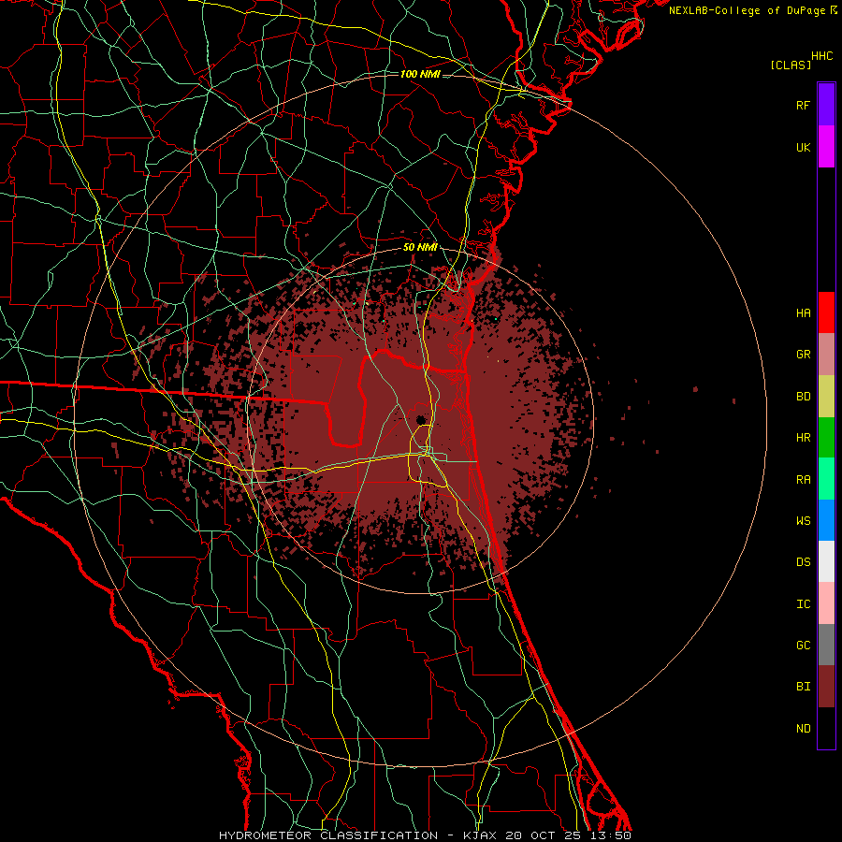This screenshot has width=842, height=842.
Task: Click the BD yellow color swatch
Action: point(826,397)
